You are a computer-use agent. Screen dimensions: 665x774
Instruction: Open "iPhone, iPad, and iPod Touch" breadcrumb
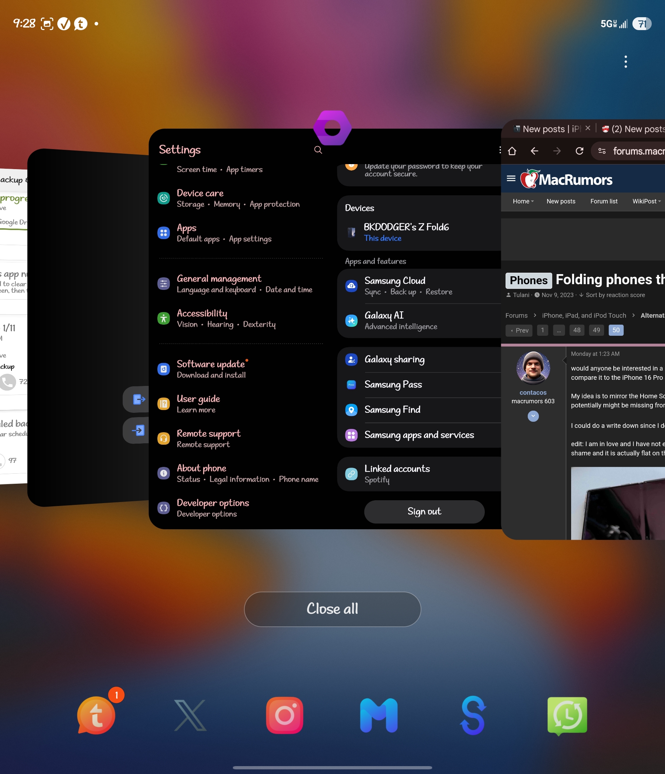point(584,316)
